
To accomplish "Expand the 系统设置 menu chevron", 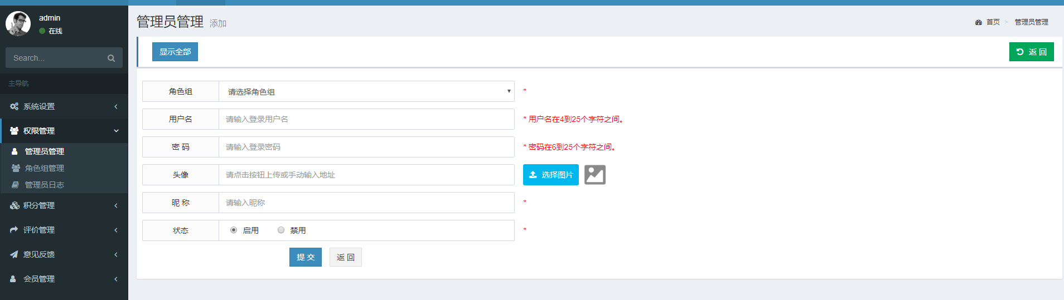I will (116, 106).
